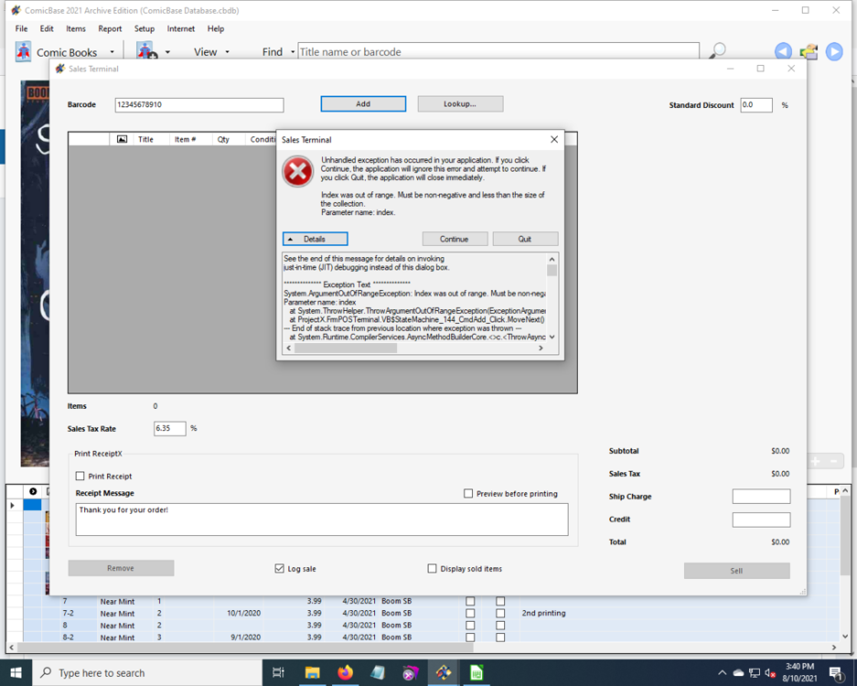Click the Comic Books superhero icon
Image resolution: width=857 pixels, height=686 pixels.
[23, 52]
